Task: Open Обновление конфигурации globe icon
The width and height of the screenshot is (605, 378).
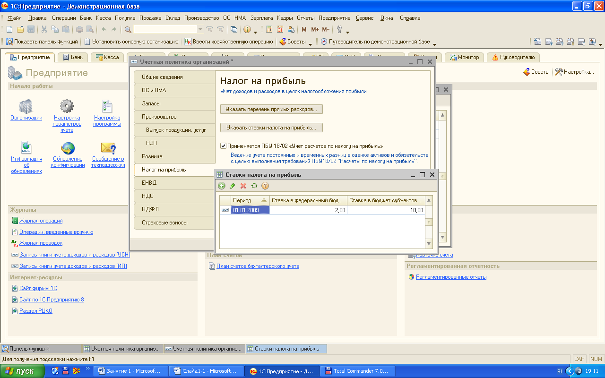Action: (x=68, y=147)
